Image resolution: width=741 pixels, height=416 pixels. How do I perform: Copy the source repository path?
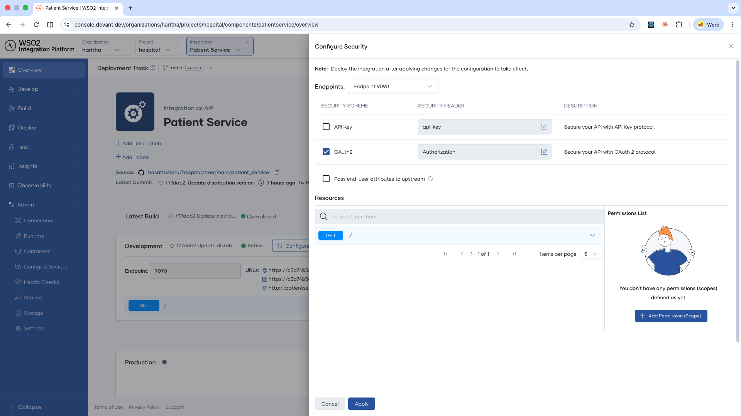[277, 173]
